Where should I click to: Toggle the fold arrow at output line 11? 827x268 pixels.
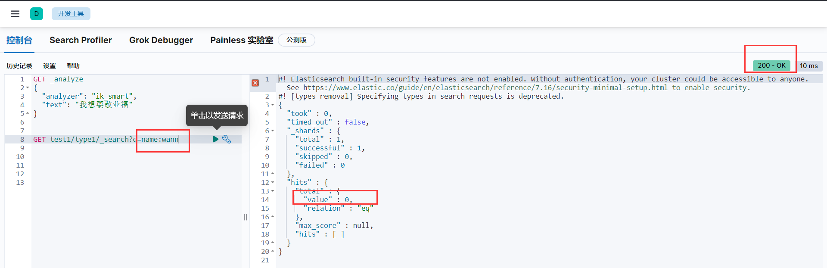point(273,174)
